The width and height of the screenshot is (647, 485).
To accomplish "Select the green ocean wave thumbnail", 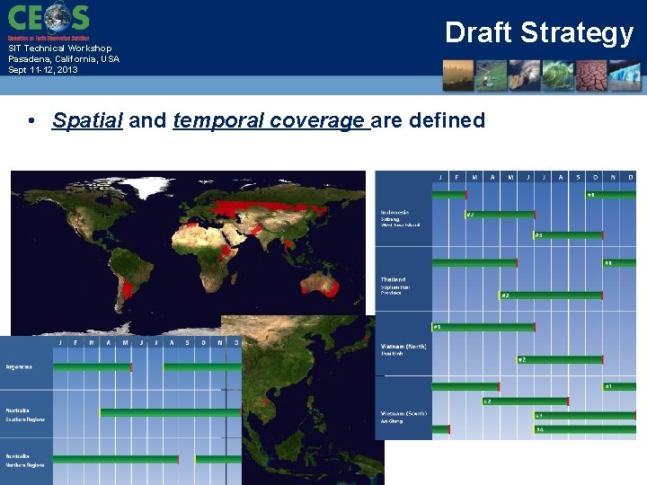I will 558,75.
